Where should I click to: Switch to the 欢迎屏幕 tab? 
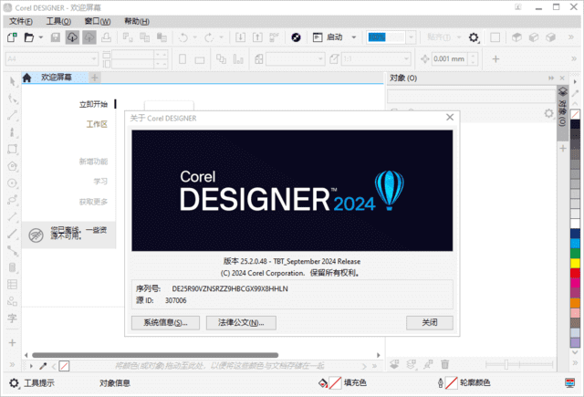coord(56,78)
